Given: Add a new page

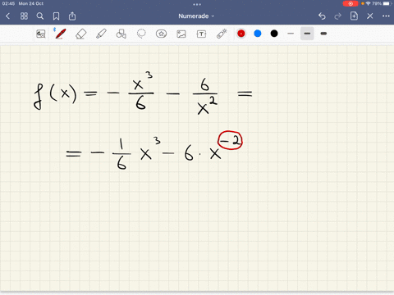Looking at the screenshot, I should (354, 16).
